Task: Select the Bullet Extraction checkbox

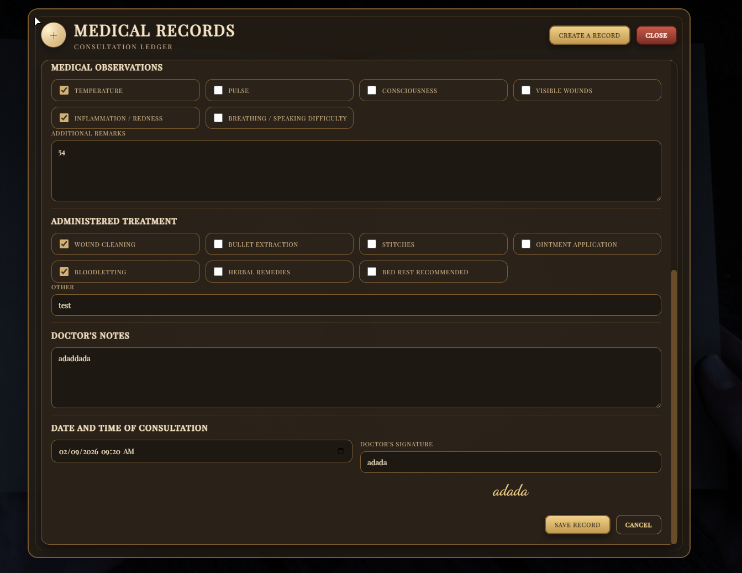Action: point(218,244)
